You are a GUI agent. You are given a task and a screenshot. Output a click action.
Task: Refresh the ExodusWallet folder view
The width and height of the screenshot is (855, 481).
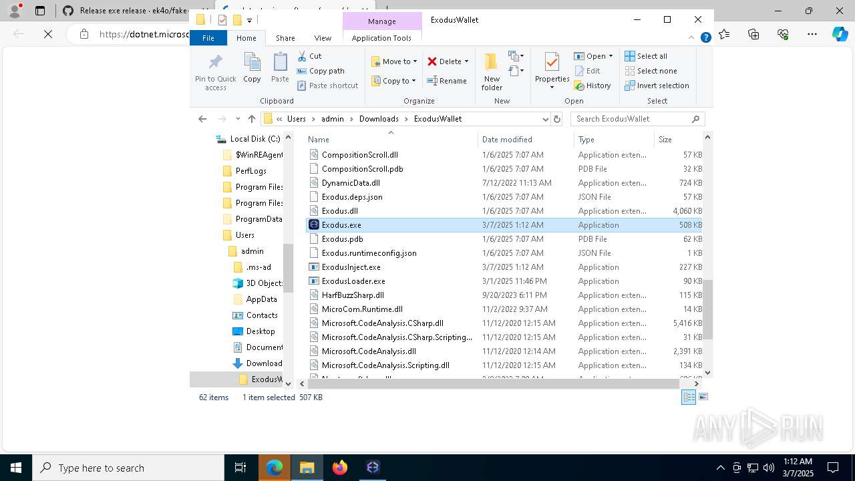tap(557, 119)
